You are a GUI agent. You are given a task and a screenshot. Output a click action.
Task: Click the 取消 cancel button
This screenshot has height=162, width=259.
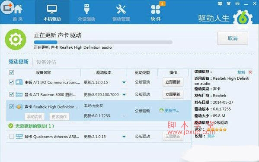coord(233,38)
